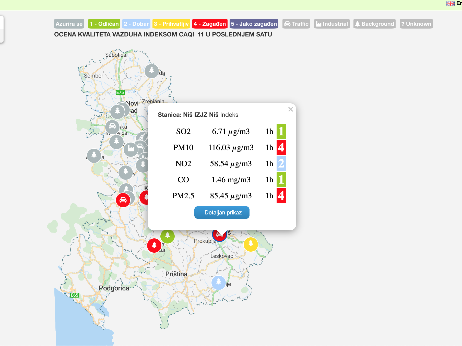Open 'Detaljan prikaz' for the Niš station
462x346 pixels.
[222, 213]
